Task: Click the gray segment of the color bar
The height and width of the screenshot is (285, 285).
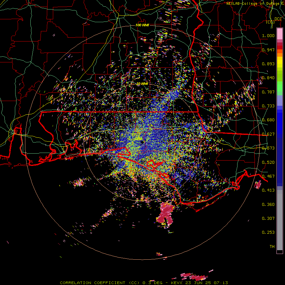Action: coord(280,220)
